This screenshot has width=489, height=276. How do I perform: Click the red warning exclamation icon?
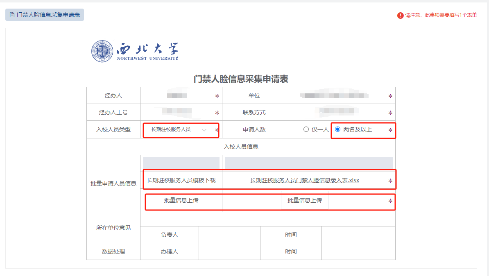tap(400, 15)
